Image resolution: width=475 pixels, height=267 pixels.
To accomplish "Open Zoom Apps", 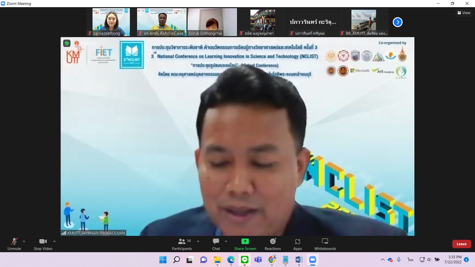I will click(298, 244).
